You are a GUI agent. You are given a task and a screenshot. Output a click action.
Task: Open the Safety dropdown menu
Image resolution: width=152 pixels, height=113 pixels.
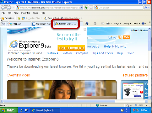click(127, 23)
